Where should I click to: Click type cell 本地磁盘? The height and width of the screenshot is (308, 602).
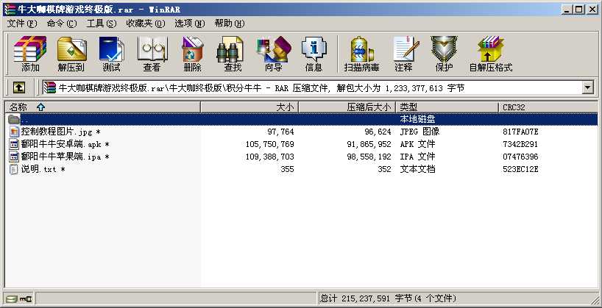pos(417,119)
